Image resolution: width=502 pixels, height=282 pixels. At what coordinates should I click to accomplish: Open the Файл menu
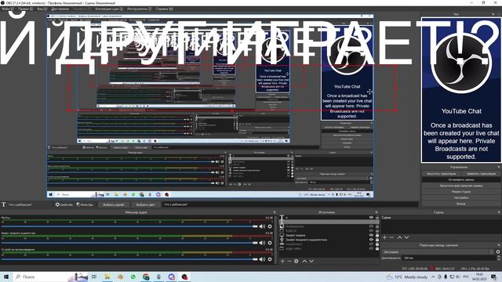pyautogui.click(x=7, y=9)
